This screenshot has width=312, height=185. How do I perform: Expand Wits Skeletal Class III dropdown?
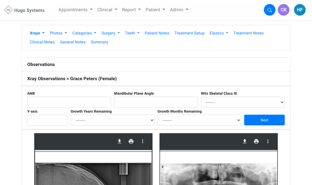pos(242,102)
